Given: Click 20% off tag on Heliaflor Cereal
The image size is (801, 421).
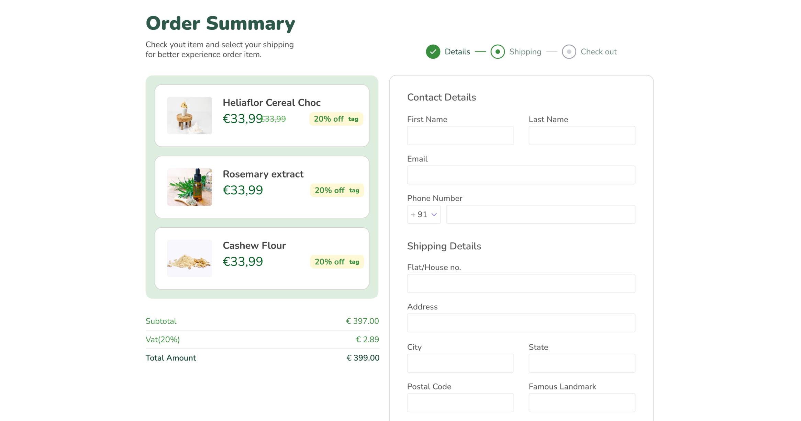Looking at the screenshot, I should tap(336, 119).
